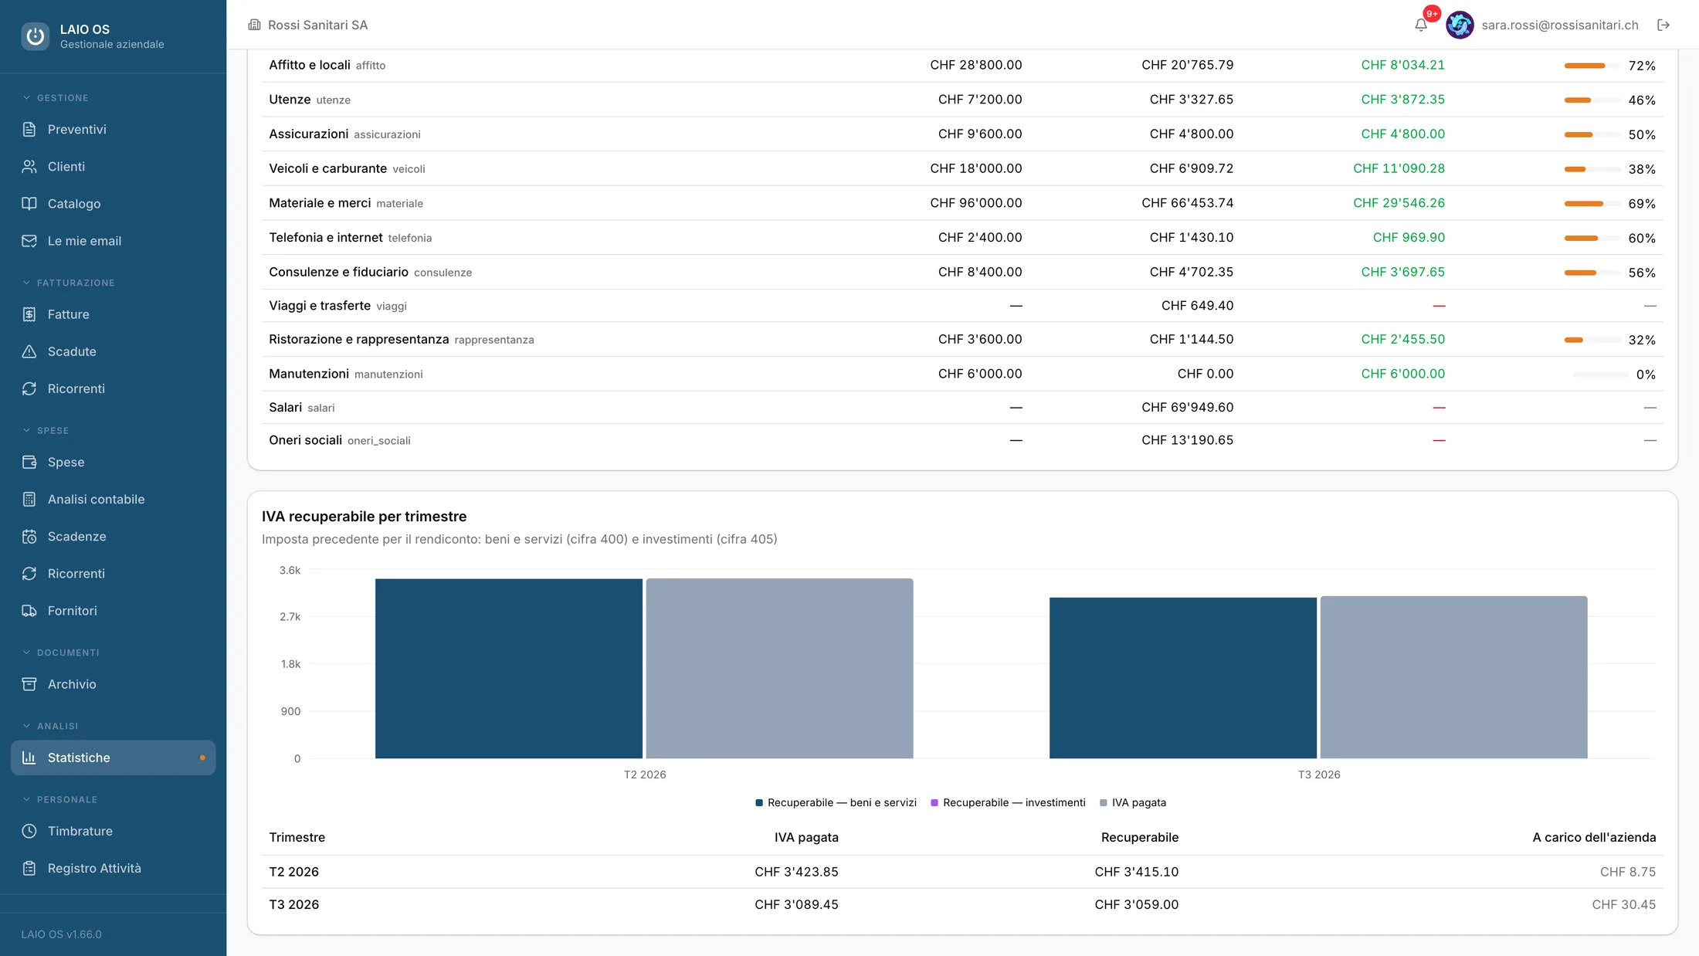Toggle the 'Recuperabile — investimenti' legend entry
Screen dimensions: 1699x956
[1008, 802]
